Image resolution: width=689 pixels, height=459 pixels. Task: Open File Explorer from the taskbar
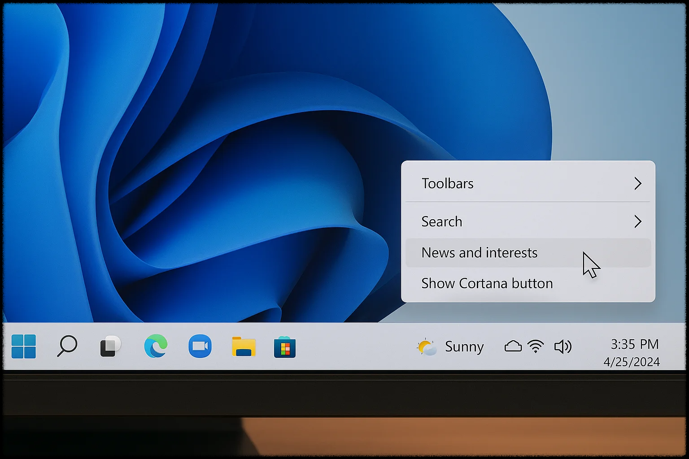[244, 346]
